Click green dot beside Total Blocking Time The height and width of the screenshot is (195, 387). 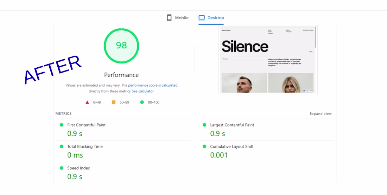click(62, 147)
